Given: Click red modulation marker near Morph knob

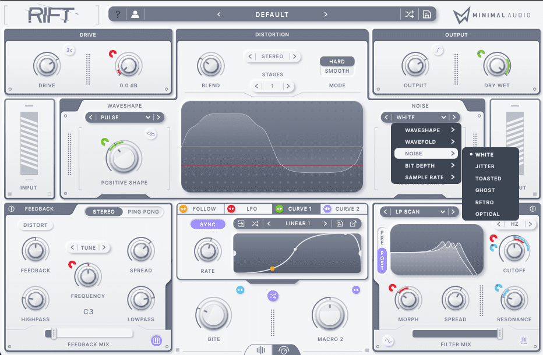Looking at the screenshot, I should click(x=392, y=287).
